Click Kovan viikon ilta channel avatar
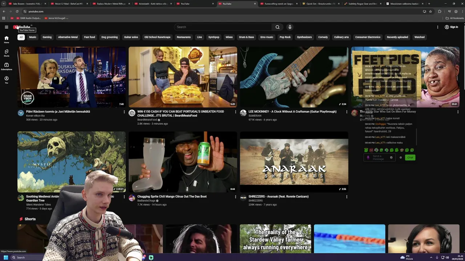 21,113
